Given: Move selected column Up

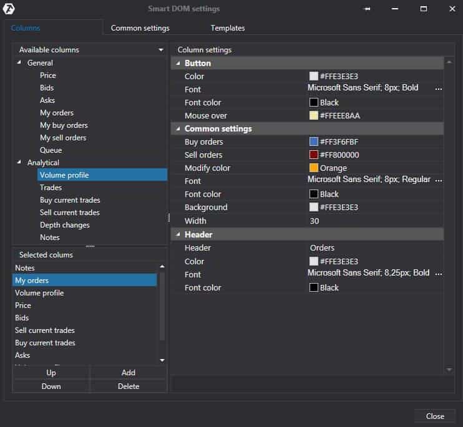Looking at the screenshot, I should (51, 373).
